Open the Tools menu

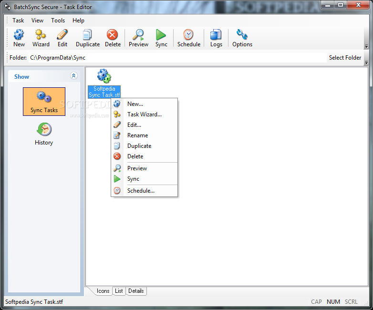58,21
